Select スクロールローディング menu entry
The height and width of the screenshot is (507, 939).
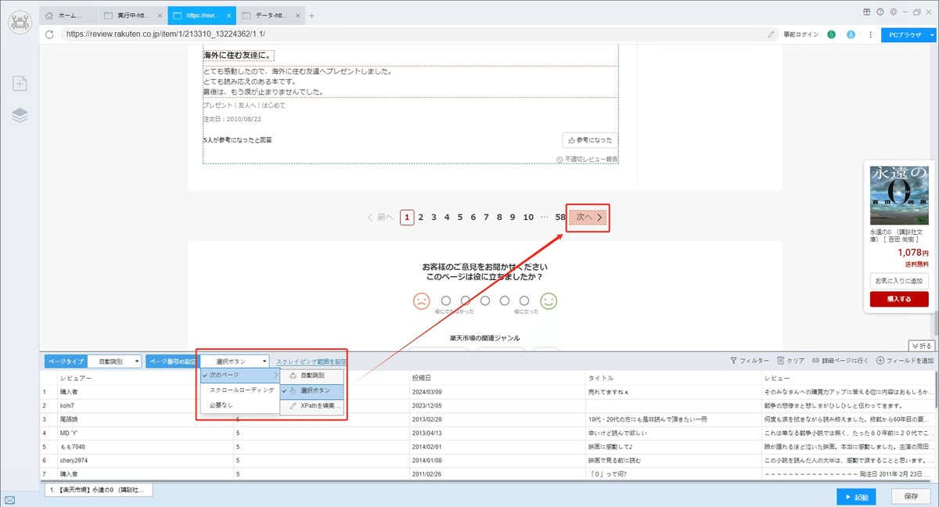pos(239,390)
